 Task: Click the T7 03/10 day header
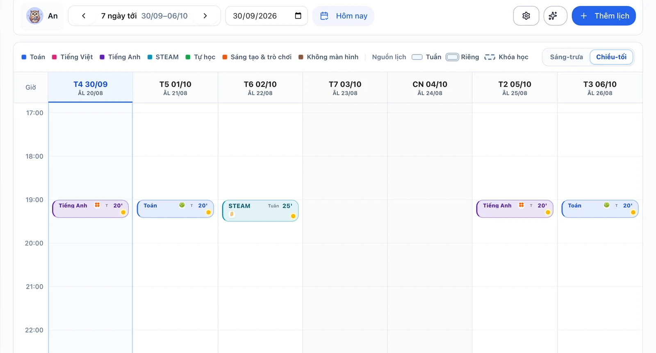pos(345,88)
